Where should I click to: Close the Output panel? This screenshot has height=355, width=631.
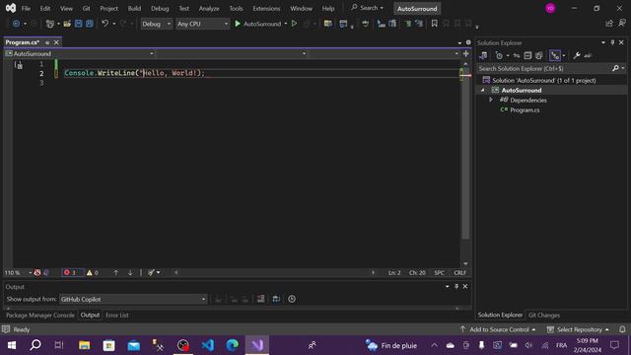click(465, 286)
